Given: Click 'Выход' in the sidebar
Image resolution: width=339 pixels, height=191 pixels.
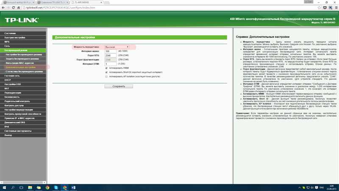Looking at the screenshot, I should [x=23, y=135].
